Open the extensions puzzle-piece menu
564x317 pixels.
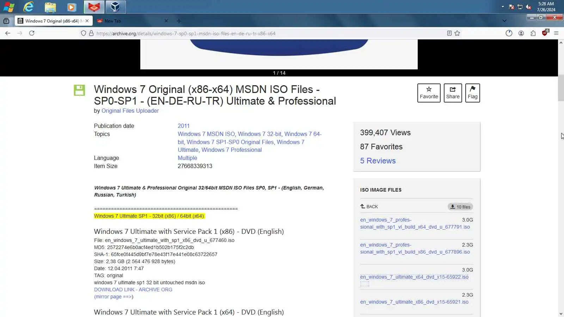[x=533, y=33]
